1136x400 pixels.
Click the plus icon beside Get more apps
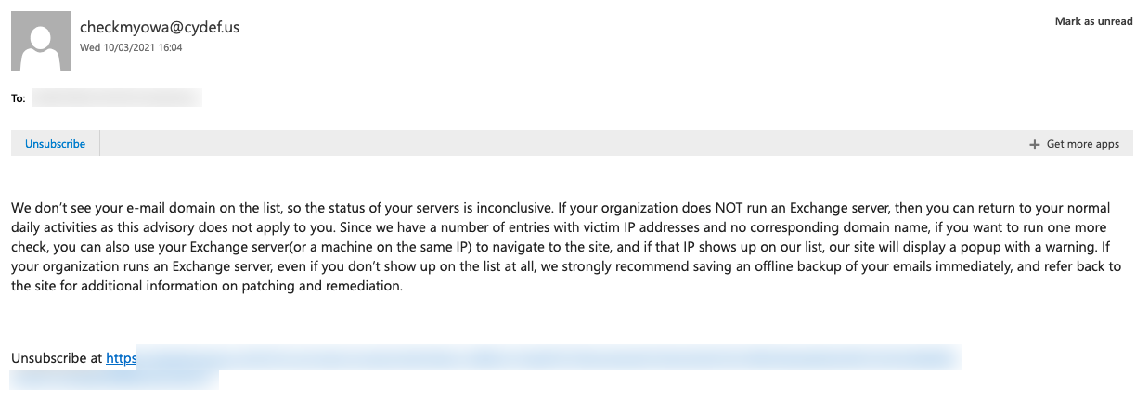1034,145
